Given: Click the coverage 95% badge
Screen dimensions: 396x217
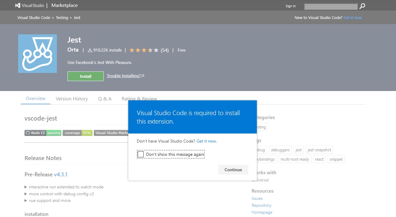Looking at the screenshot, I should pos(77,133).
